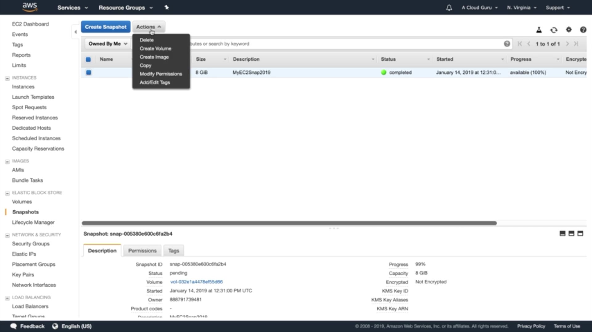Switch to the Tags tab
The image size is (592, 332).
[x=174, y=251]
